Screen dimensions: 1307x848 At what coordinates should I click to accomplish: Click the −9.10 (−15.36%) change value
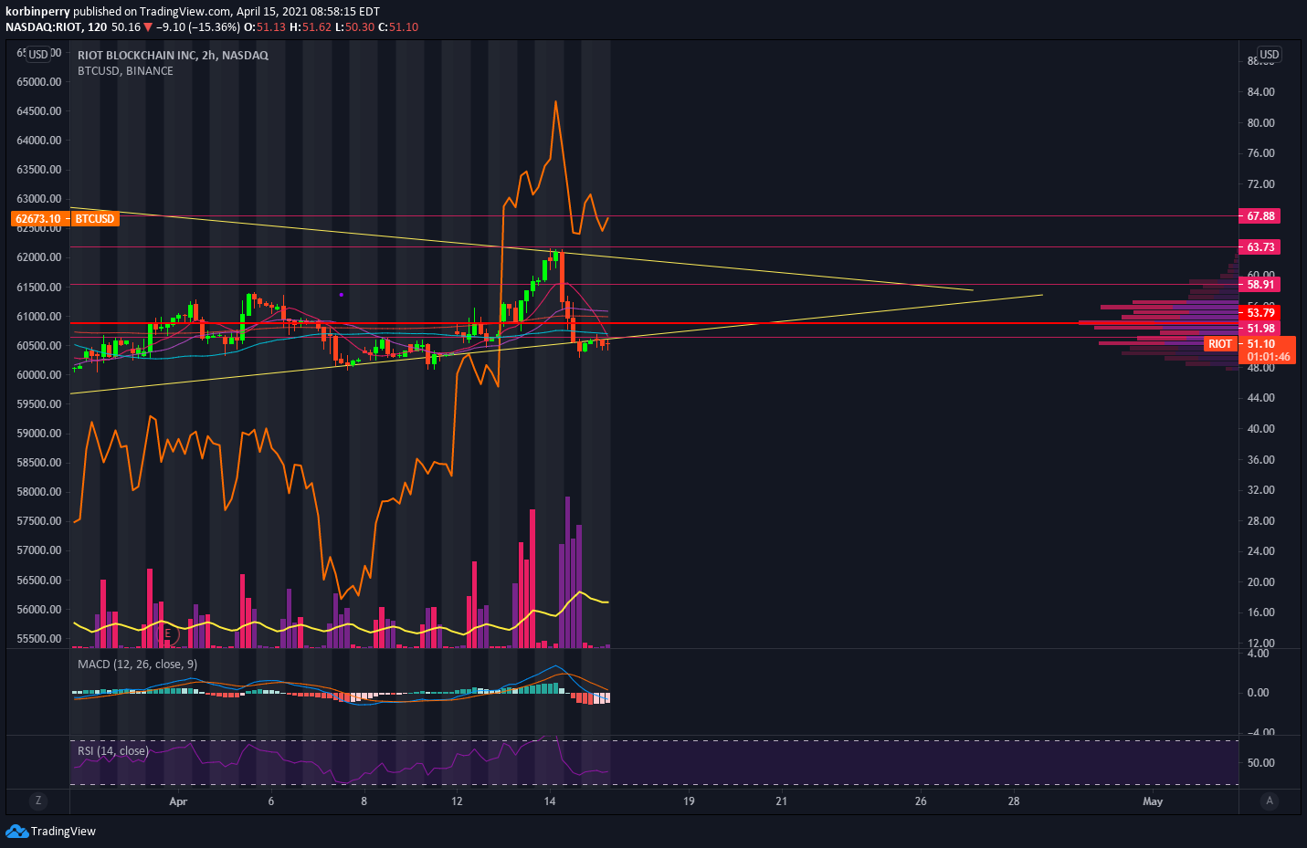coord(198,27)
